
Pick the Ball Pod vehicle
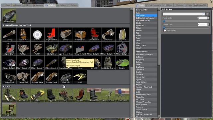pyautogui.click(x=37, y=34)
